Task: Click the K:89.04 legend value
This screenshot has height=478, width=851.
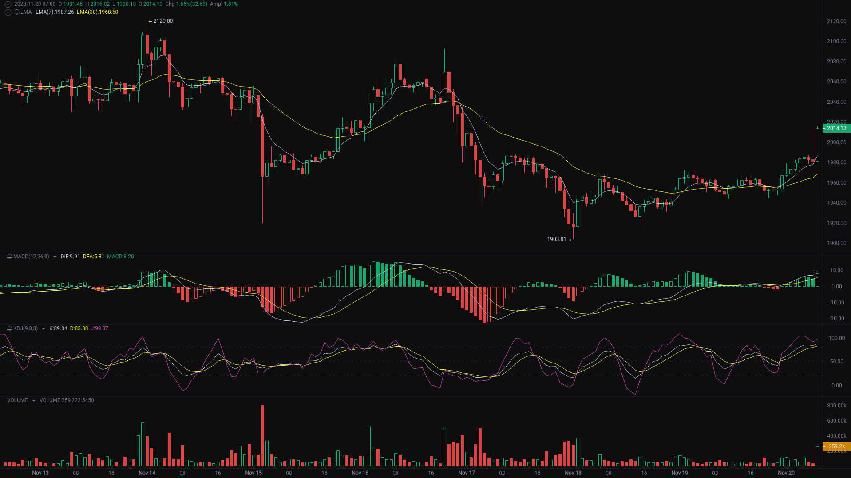Action: point(58,328)
